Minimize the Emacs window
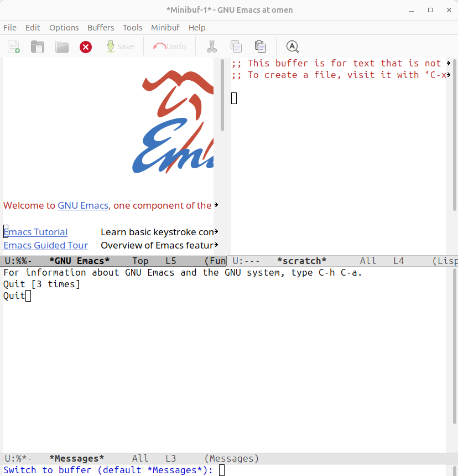The width and height of the screenshot is (458, 476). (x=412, y=10)
